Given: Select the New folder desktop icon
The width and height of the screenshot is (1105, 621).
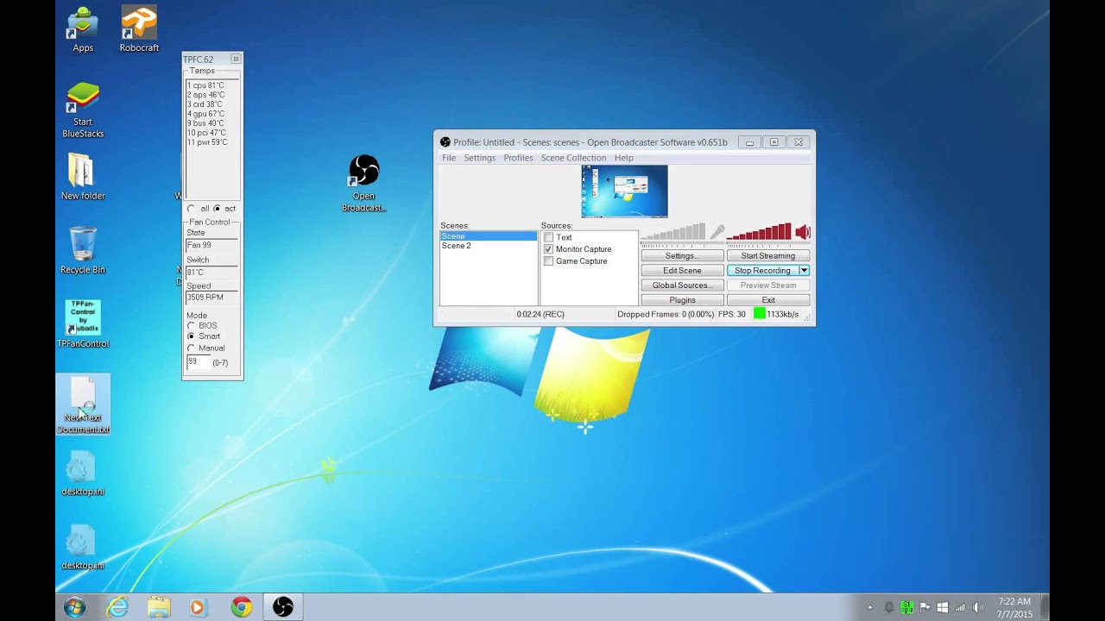Looking at the screenshot, I should tap(83, 178).
